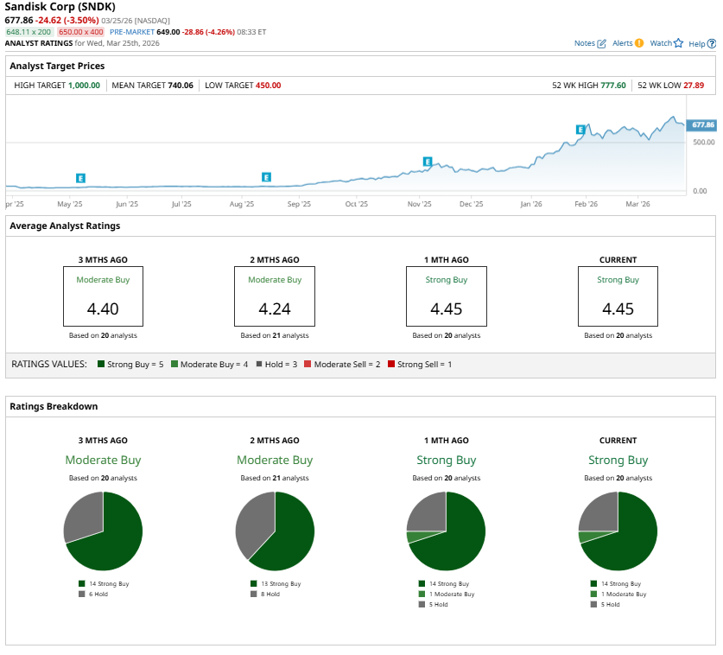Screen dimensions: 723x655
Task: Click the 3 MTHS AGO pie chart
Action: [x=104, y=531]
